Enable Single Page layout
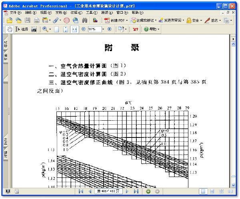The image size is (240, 199). pyautogui.click(x=203, y=191)
